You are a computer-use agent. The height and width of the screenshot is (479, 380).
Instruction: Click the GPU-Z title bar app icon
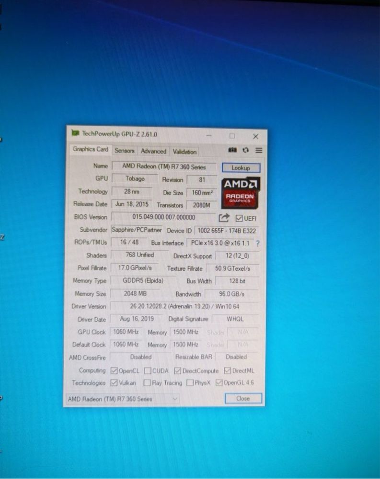point(75,133)
